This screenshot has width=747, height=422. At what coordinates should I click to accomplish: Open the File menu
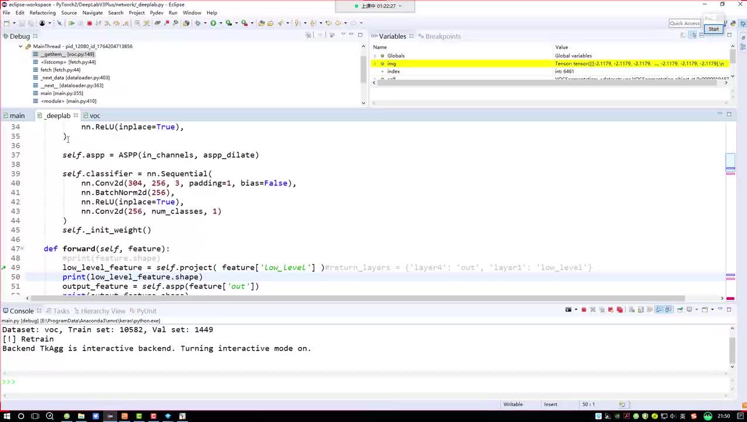click(6, 12)
